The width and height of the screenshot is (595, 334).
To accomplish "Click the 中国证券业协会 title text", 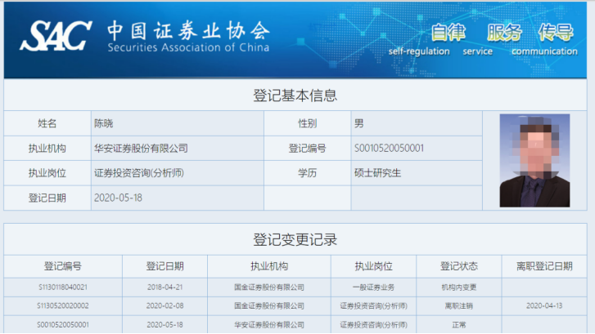I will pyautogui.click(x=187, y=30).
